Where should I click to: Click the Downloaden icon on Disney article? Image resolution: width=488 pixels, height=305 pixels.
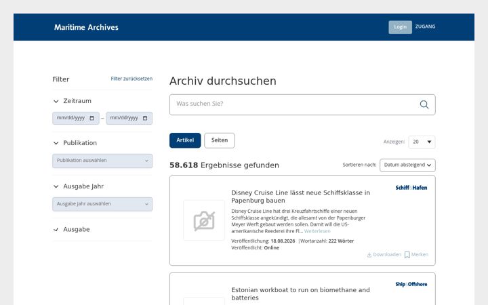(x=369, y=255)
